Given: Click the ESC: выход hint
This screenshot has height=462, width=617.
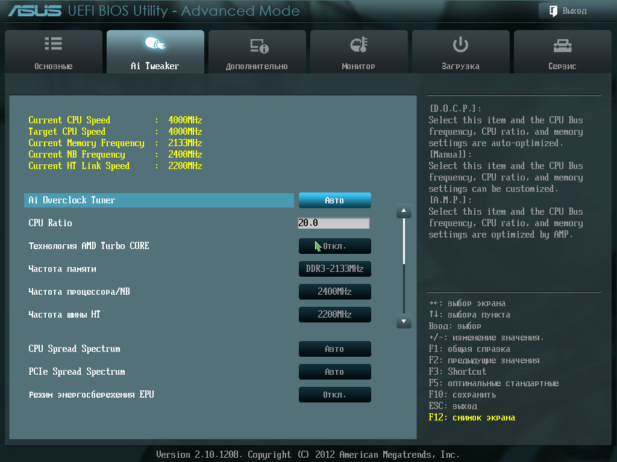Looking at the screenshot, I should [x=453, y=406].
